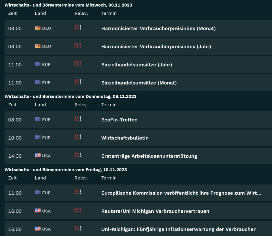Click relevance icon for Verbraucherpreisindex (Jahr)
This screenshot has height=236, width=272.
[x=78, y=46]
